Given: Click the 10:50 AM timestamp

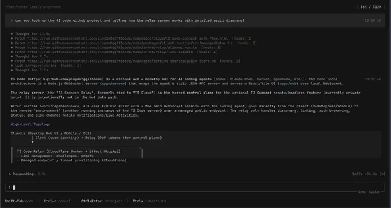Looking at the screenshot, I should [373, 21].
